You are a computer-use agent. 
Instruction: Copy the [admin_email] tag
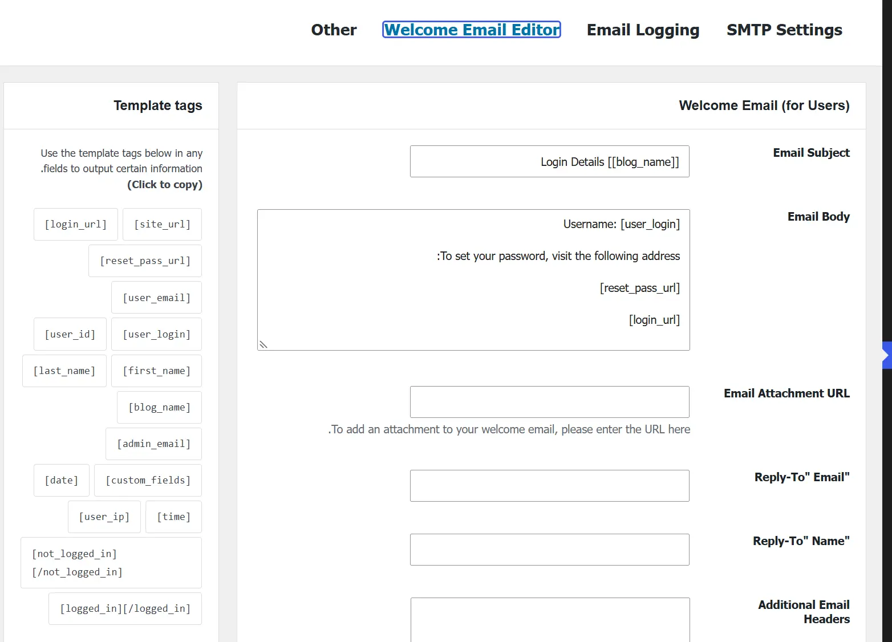coord(154,444)
